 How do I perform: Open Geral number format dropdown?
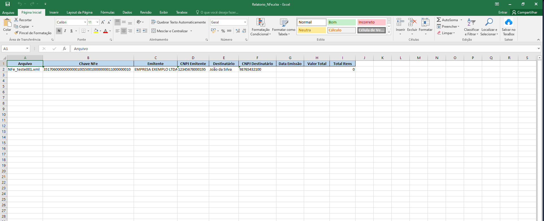245,22
